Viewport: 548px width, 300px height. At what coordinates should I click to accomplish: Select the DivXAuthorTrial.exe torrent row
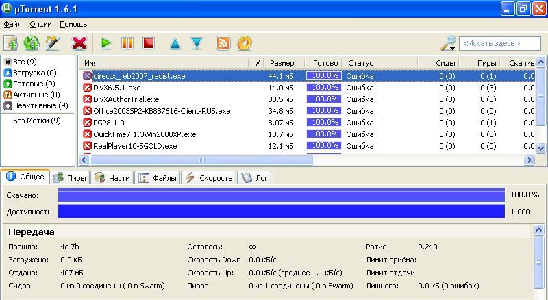click(x=307, y=99)
